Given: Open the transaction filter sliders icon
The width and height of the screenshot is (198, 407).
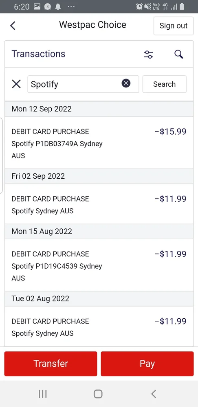Looking at the screenshot, I should [x=149, y=55].
